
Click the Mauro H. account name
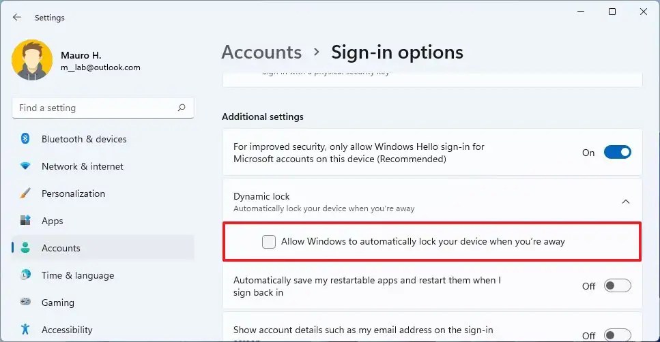81,55
